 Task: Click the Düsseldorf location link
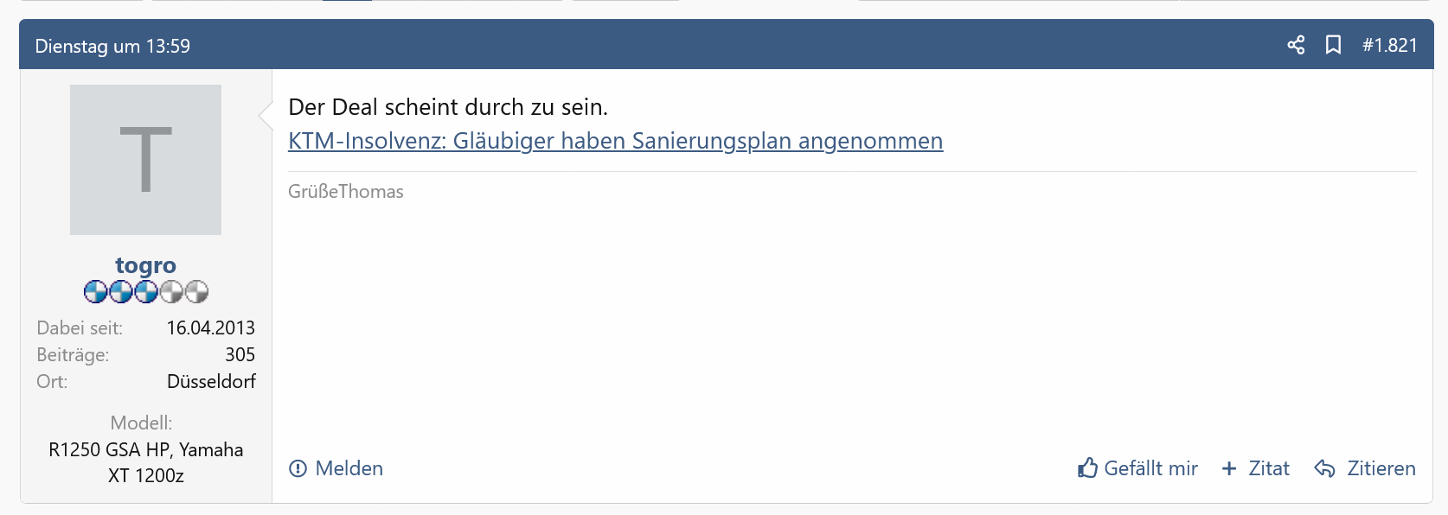[211, 381]
